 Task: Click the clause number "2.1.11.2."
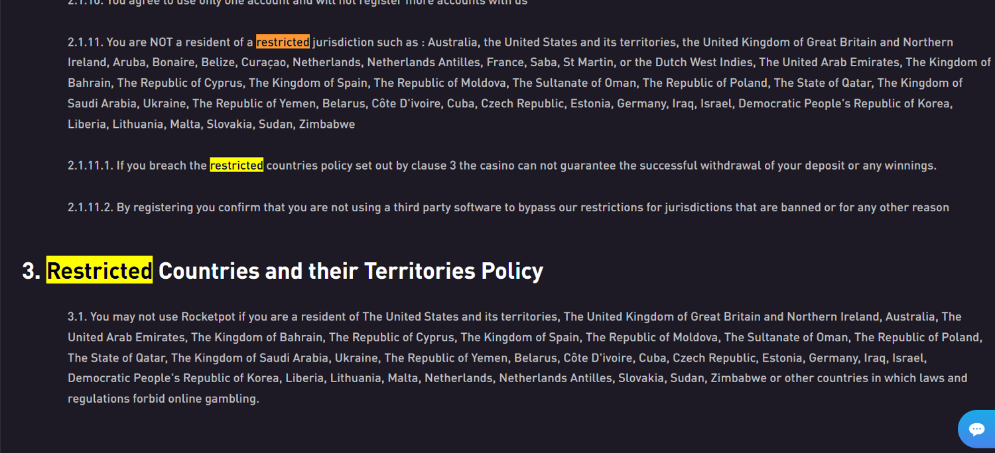click(x=91, y=207)
